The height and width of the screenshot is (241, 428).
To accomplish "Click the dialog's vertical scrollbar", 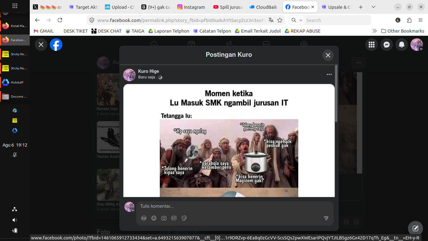I will pos(336,94).
